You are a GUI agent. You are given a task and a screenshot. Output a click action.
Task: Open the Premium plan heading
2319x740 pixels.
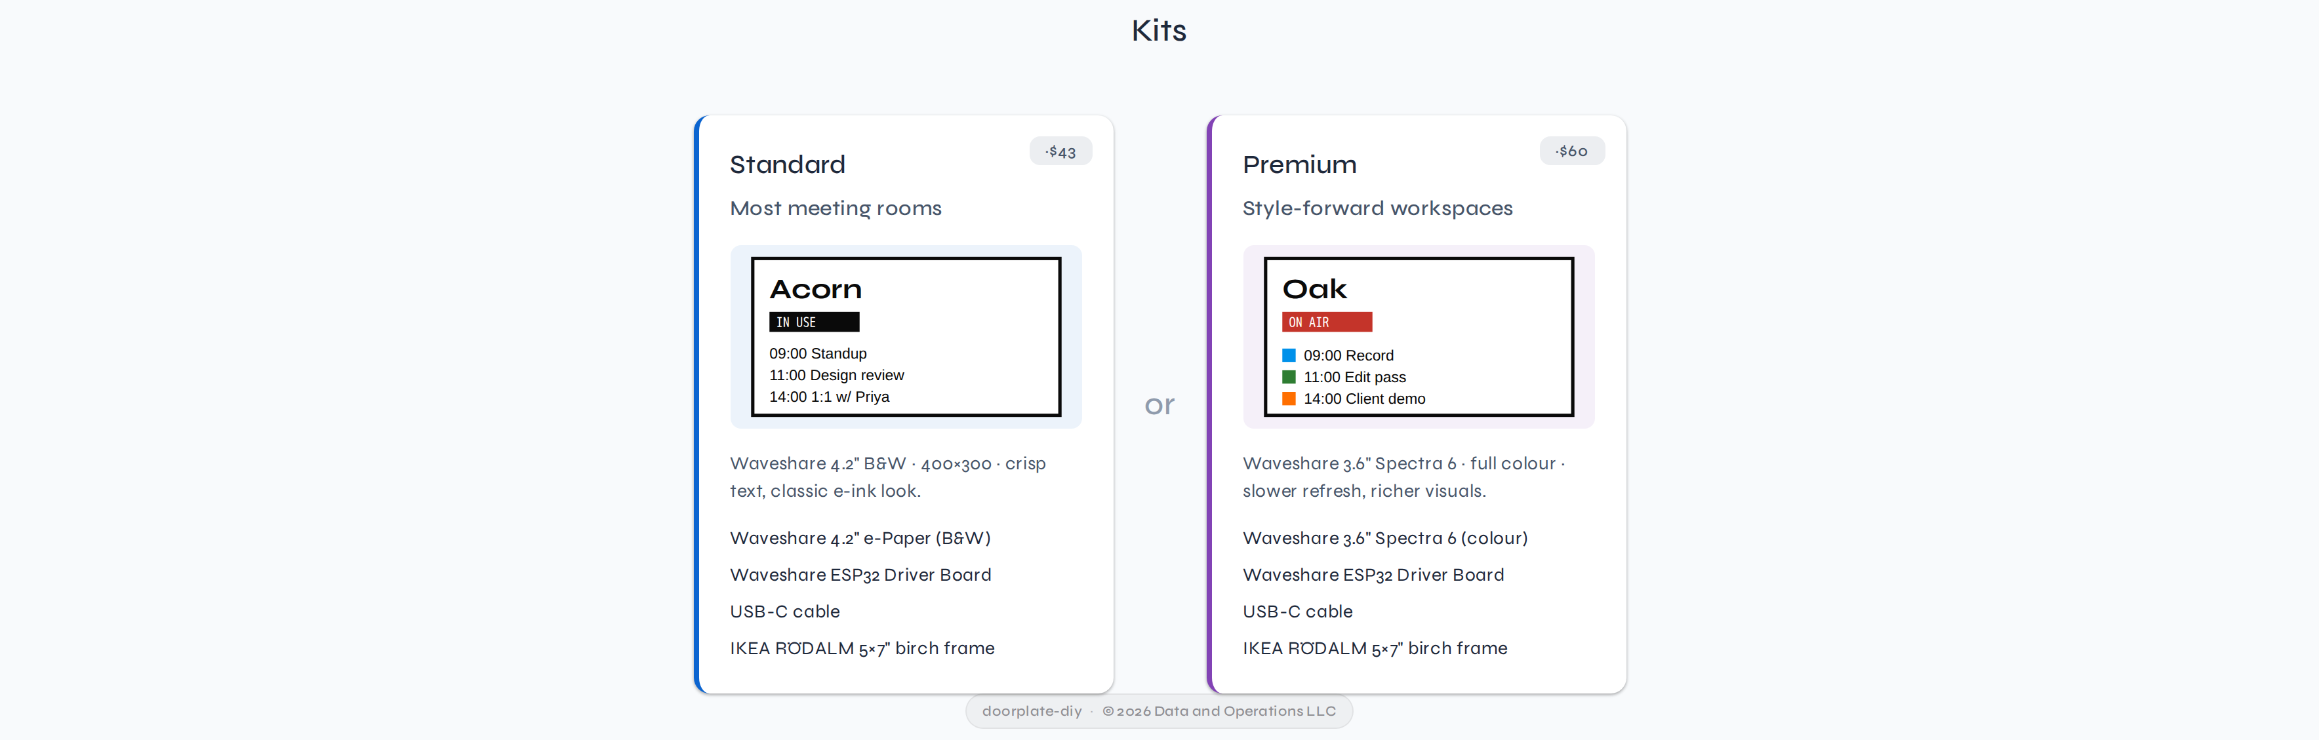tap(1299, 164)
